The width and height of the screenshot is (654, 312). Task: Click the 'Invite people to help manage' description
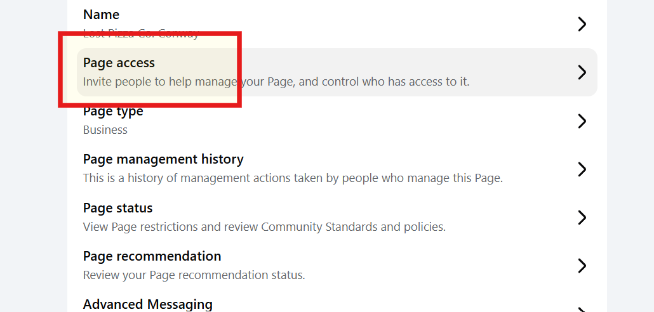276,82
